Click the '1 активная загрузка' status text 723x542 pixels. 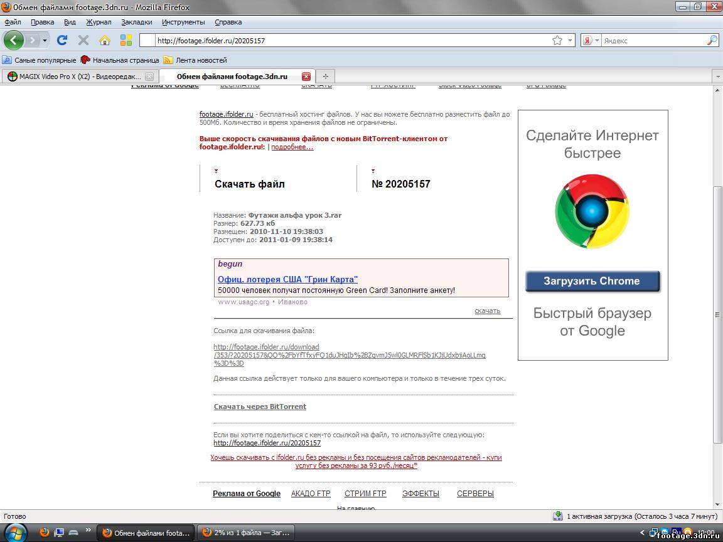click(x=642, y=516)
